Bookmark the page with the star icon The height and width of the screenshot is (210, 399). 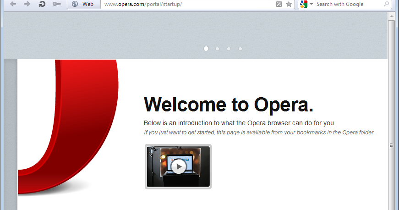(x=289, y=4)
